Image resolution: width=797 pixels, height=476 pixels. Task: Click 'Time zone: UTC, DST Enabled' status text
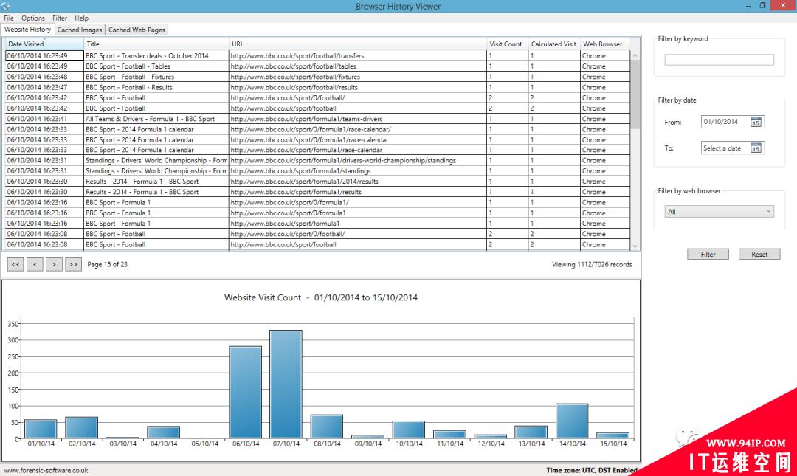(x=592, y=470)
